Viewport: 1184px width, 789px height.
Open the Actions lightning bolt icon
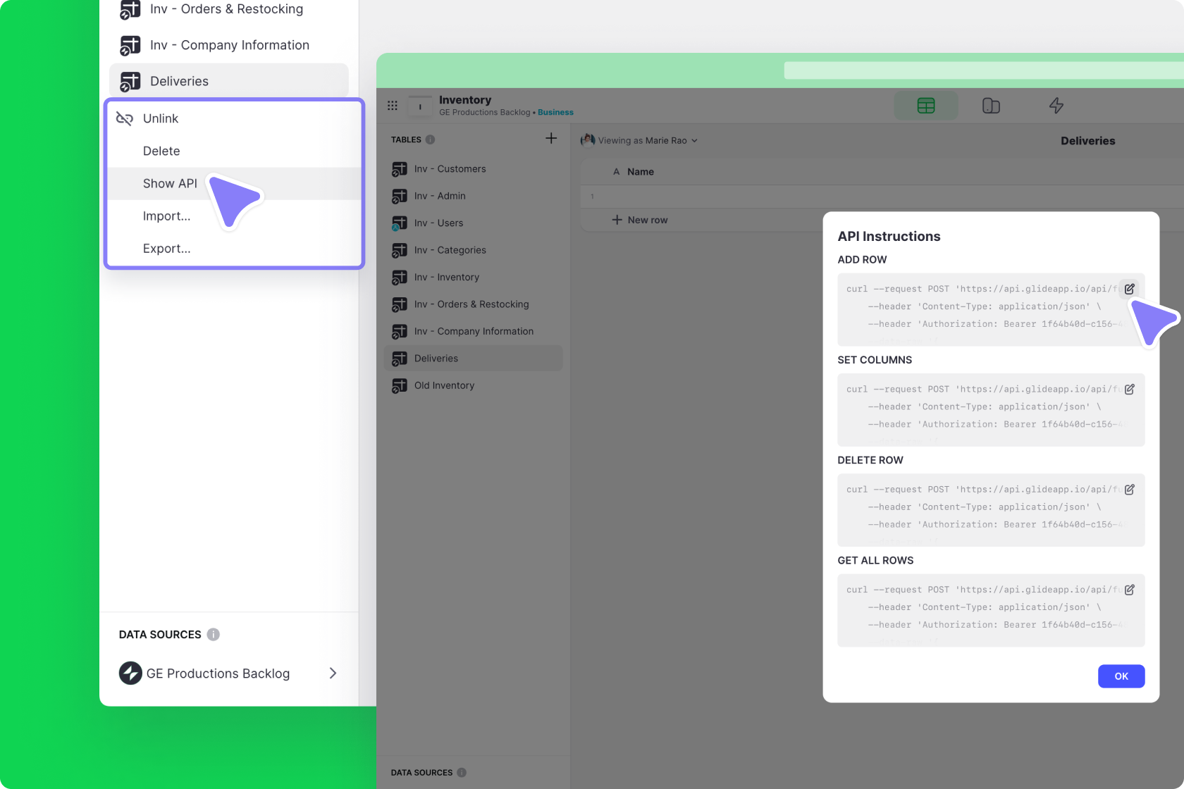tap(1056, 106)
